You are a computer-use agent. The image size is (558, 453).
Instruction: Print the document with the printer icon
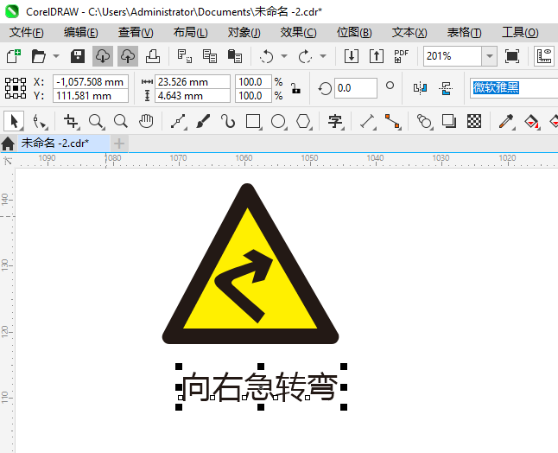point(153,56)
